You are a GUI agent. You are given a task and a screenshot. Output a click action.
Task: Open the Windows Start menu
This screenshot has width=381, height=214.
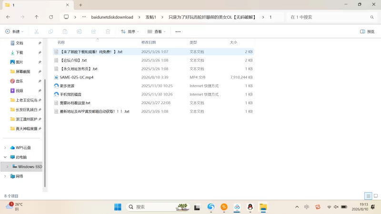coord(118,207)
